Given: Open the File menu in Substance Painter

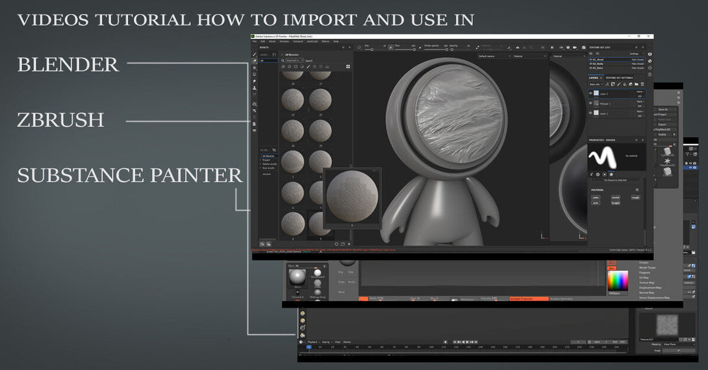Looking at the screenshot, I should (255, 42).
